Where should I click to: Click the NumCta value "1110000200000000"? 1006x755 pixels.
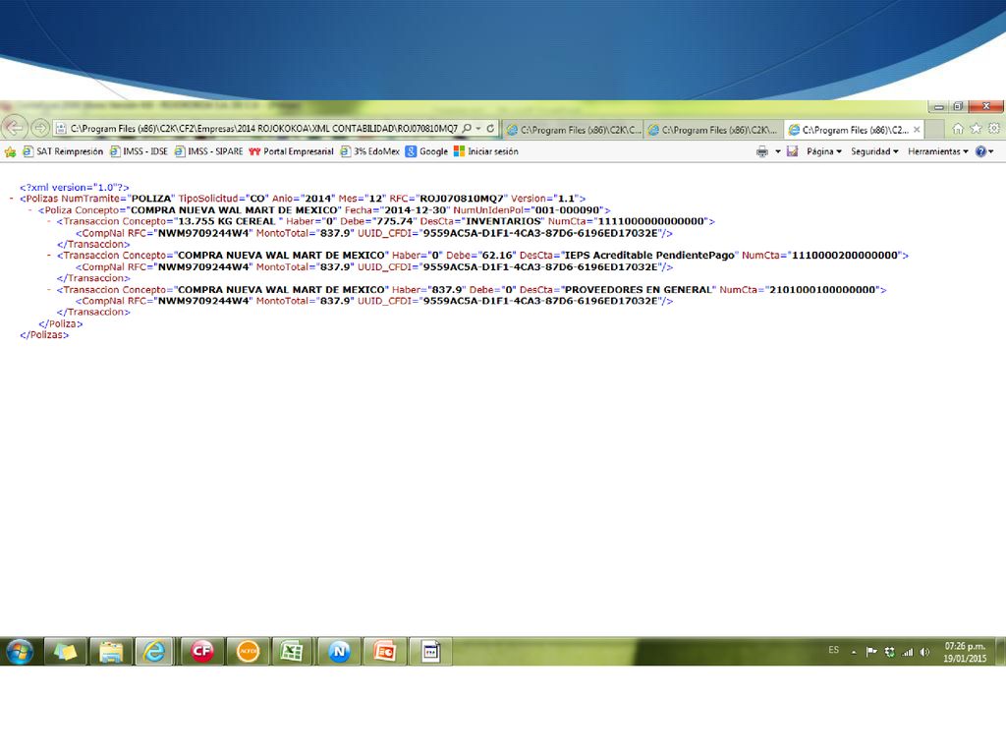[845, 256]
